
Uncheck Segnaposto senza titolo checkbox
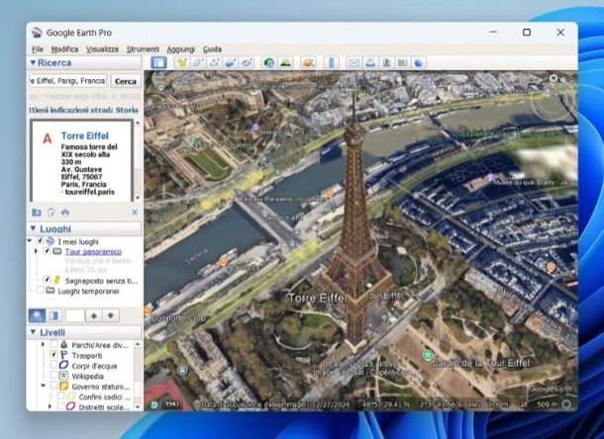pyautogui.click(x=47, y=280)
